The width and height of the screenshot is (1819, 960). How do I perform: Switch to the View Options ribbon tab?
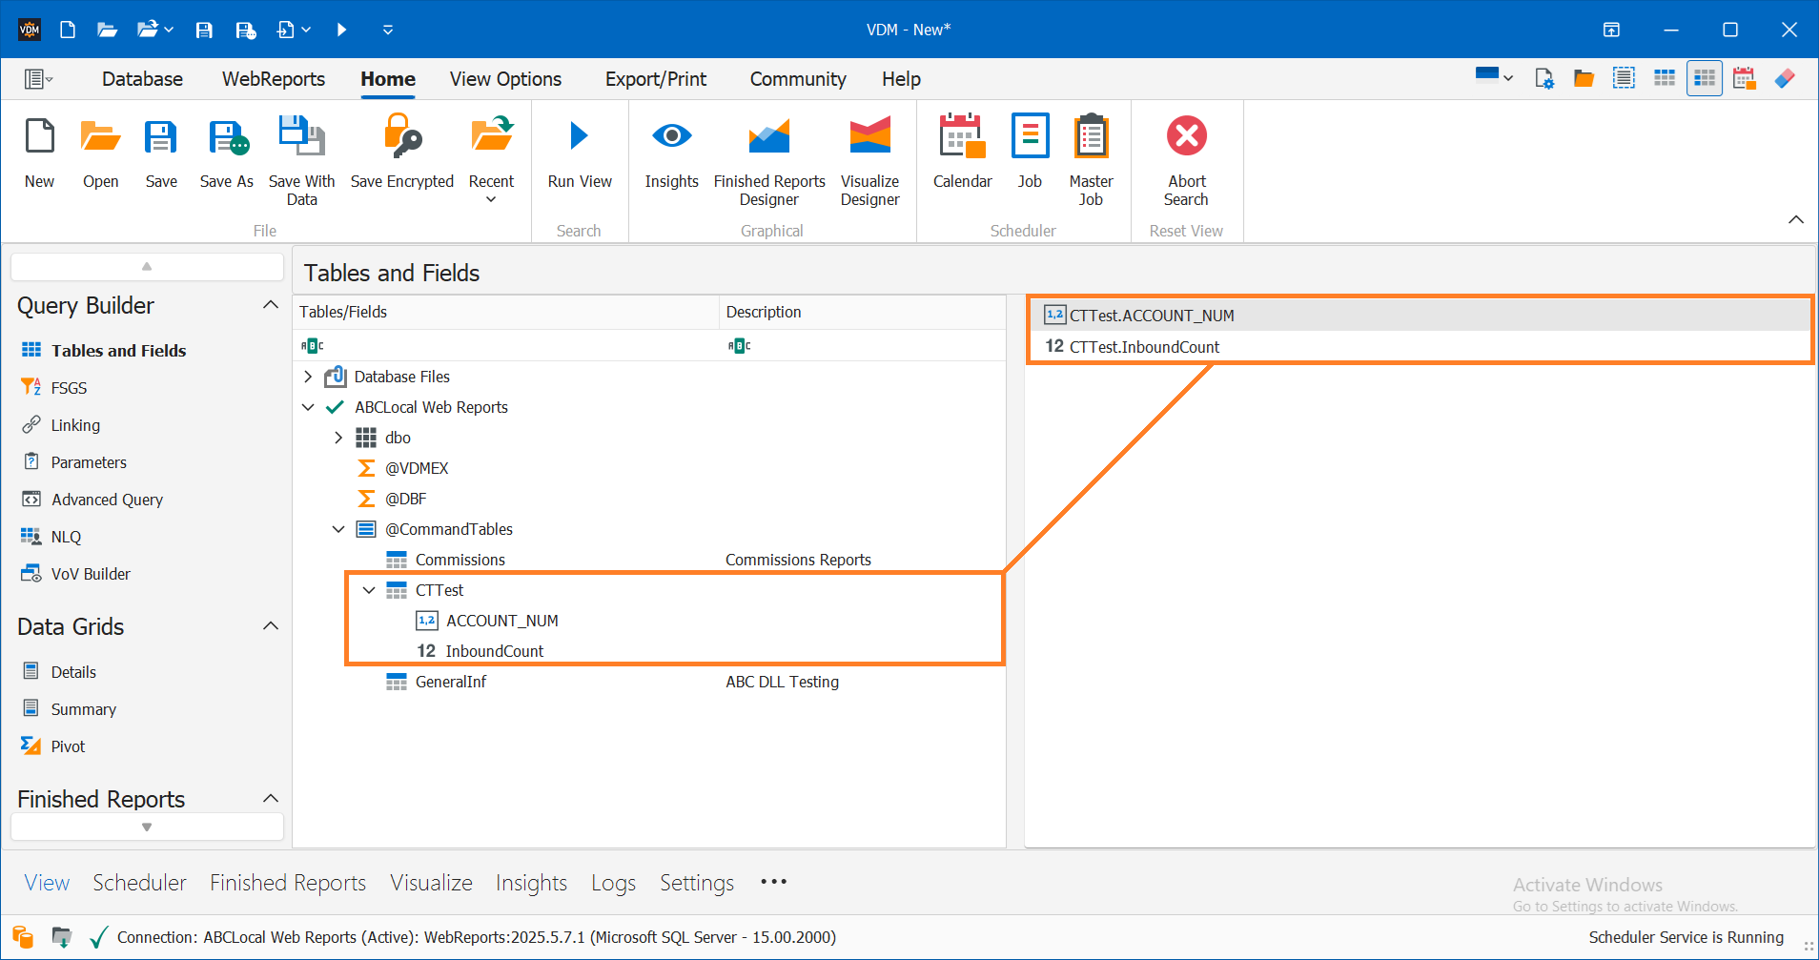point(505,79)
